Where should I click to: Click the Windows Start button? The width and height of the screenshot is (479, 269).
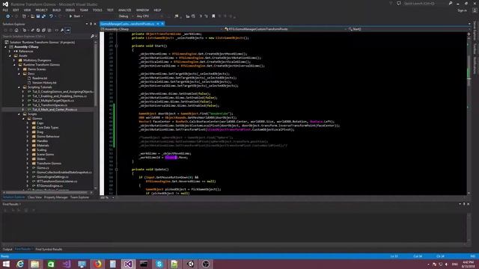(6, 264)
